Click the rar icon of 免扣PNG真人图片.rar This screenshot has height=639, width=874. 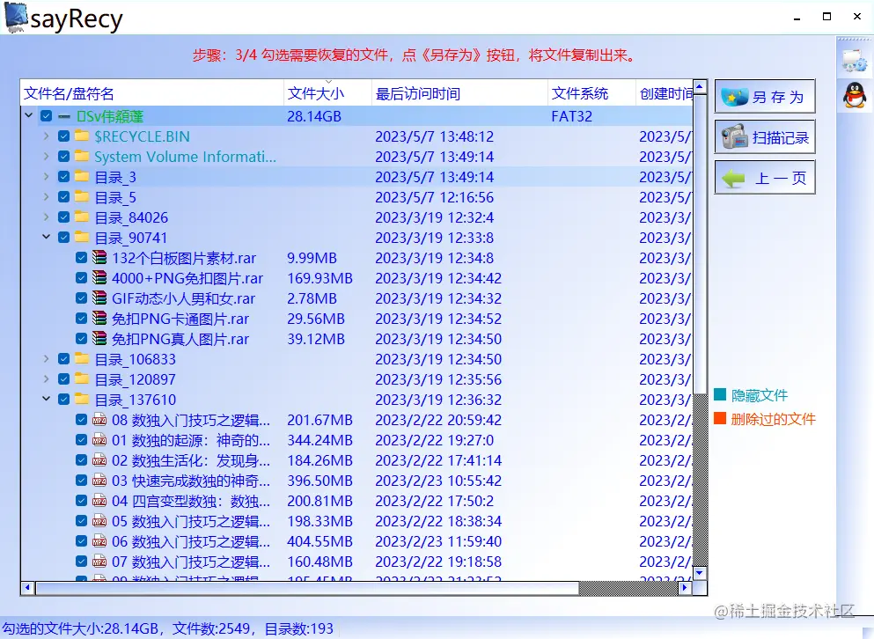tap(99, 339)
